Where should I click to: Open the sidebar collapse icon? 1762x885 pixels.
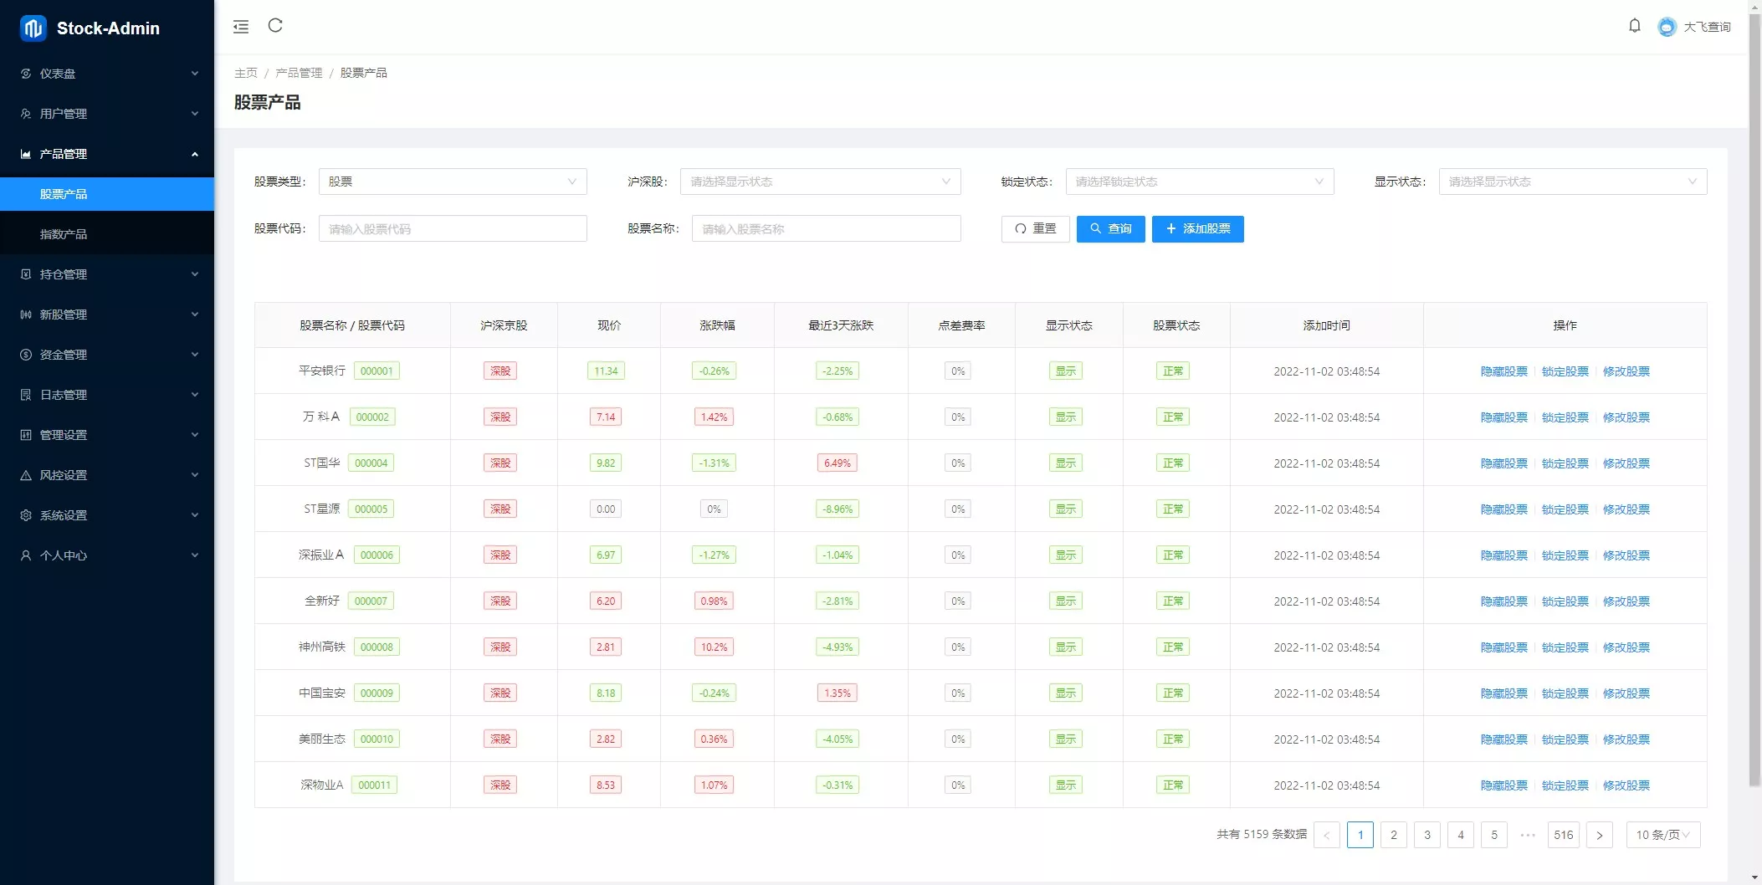(x=241, y=26)
